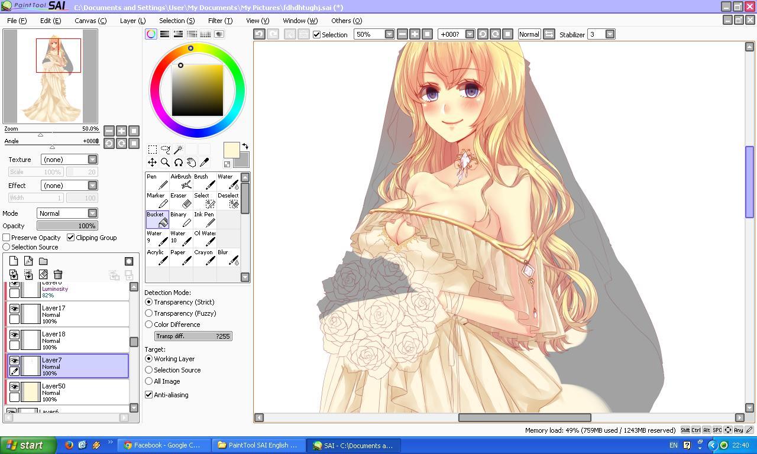The image size is (757, 454).
Task: Select the hand pan tool
Action: click(191, 163)
